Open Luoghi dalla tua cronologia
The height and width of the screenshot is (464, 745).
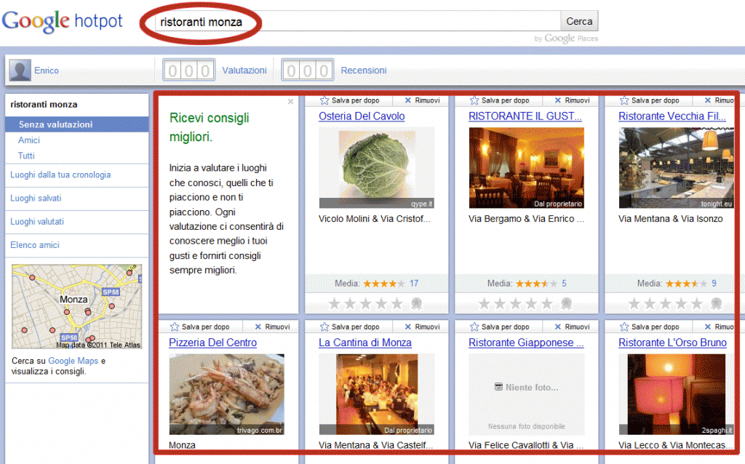point(60,175)
